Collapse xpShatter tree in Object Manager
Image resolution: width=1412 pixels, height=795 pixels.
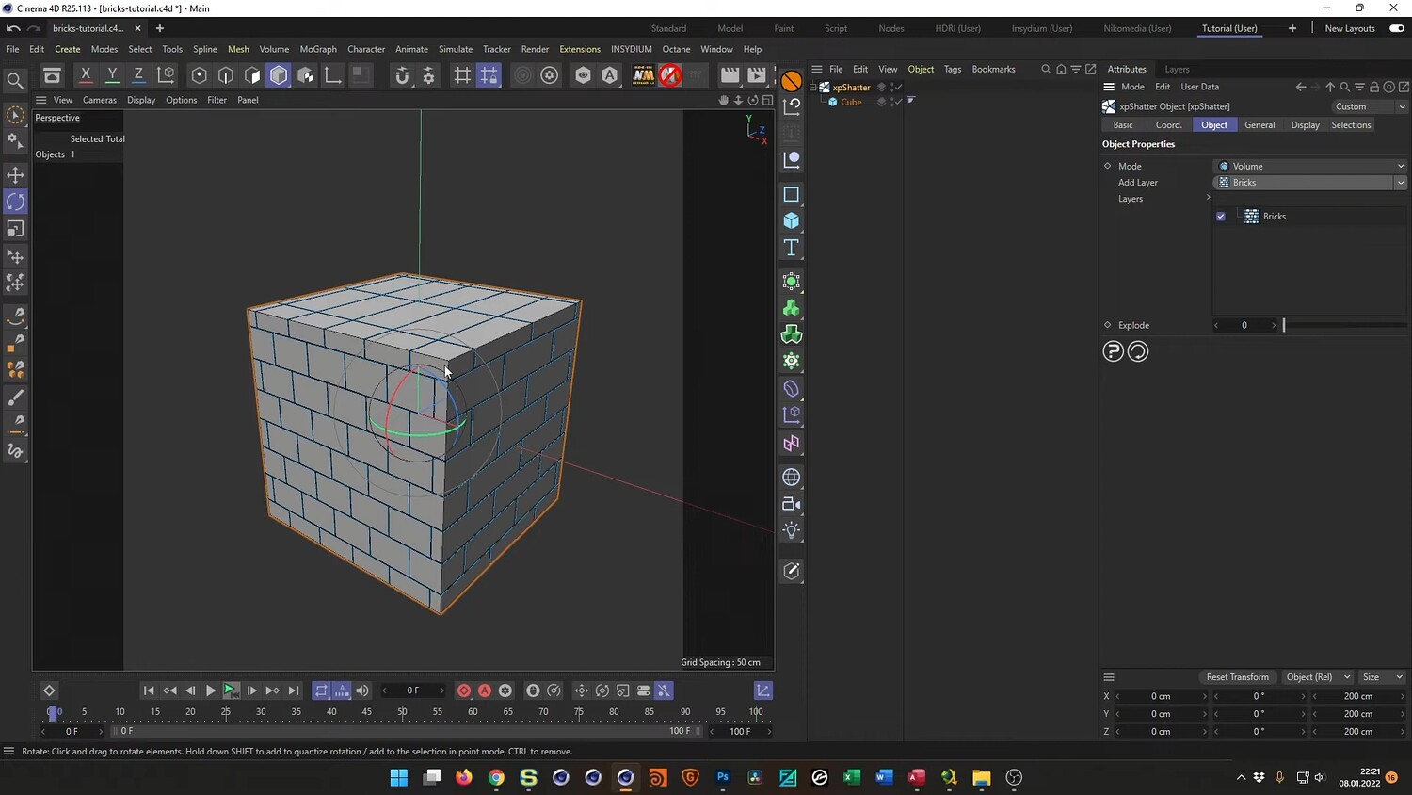click(x=813, y=88)
